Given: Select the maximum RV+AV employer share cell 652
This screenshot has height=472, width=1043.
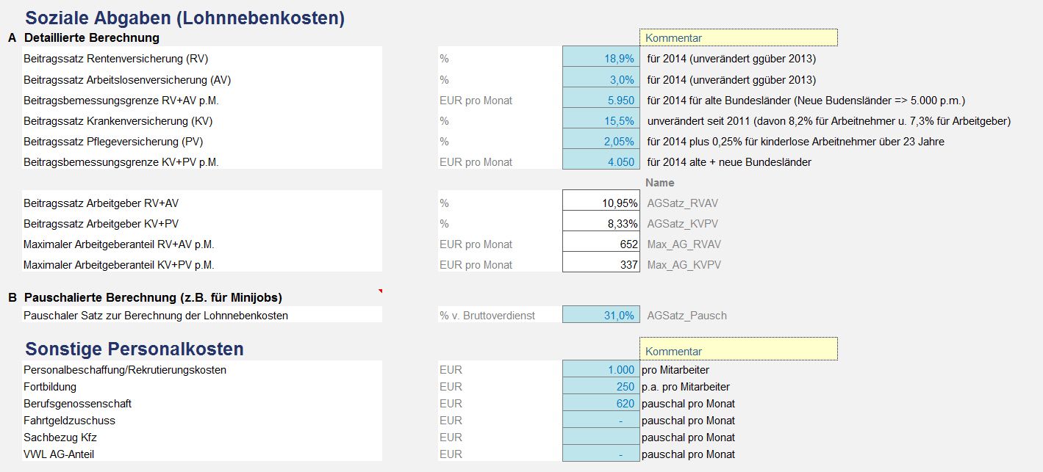Looking at the screenshot, I should 601,244.
